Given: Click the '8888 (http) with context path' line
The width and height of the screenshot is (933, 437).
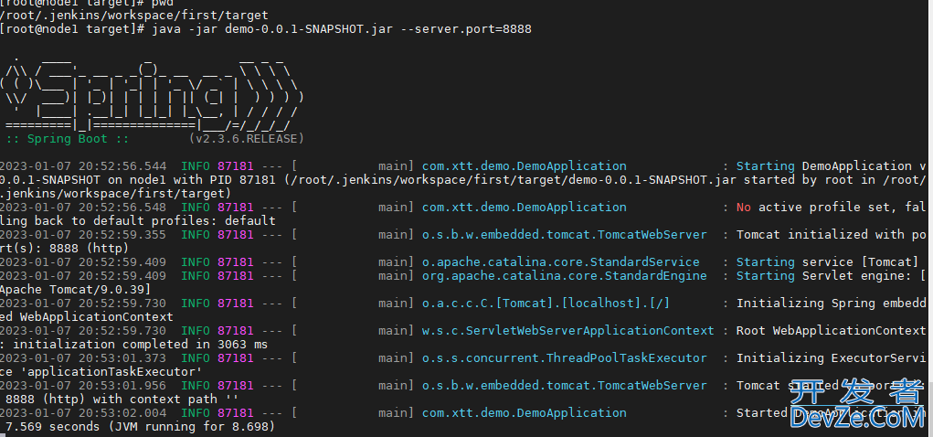Looking at the screenshot, I should coord(120,399).
